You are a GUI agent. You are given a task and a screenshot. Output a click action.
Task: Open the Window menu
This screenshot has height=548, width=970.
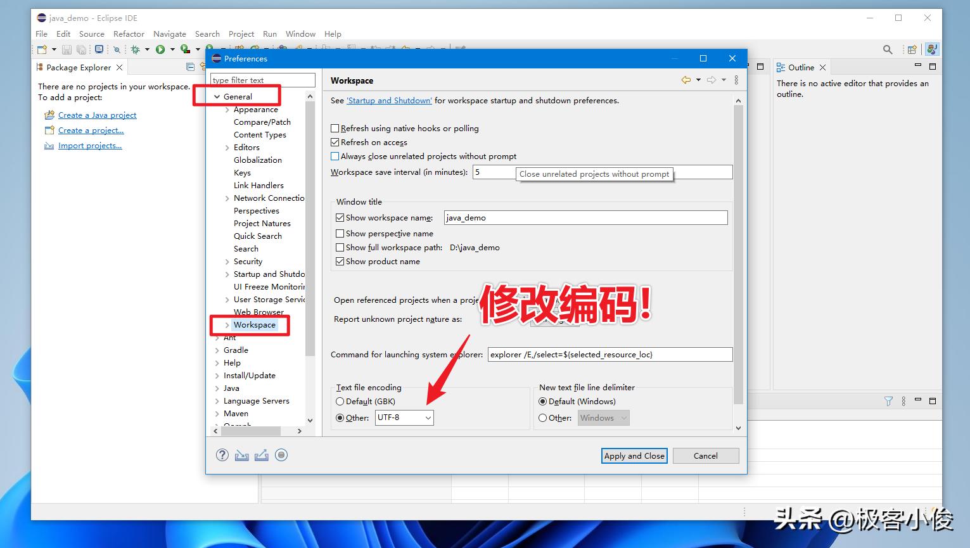(300, 34)
